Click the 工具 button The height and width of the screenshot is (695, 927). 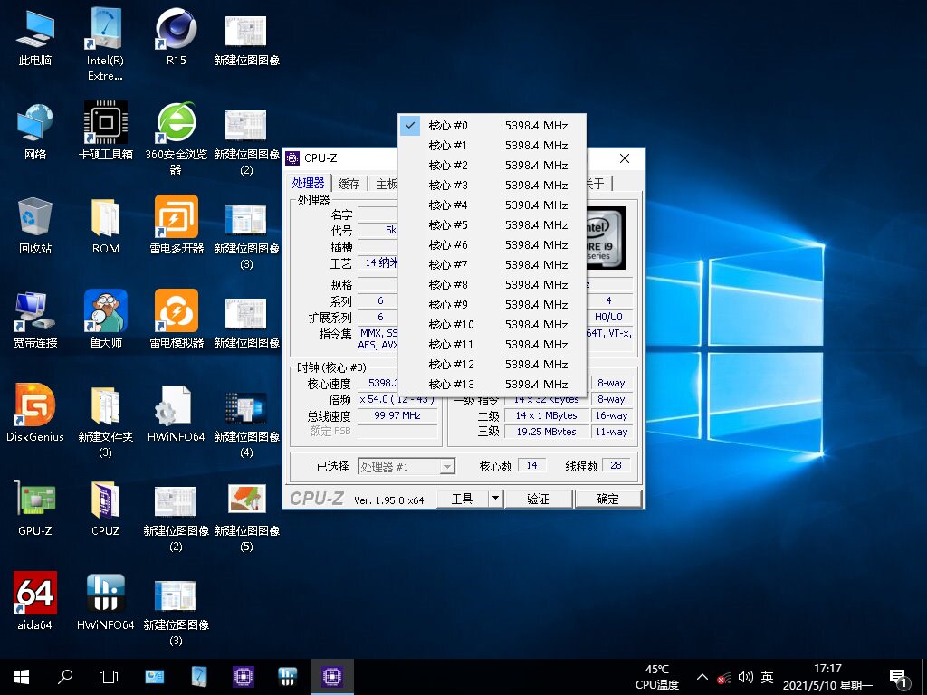463,499
